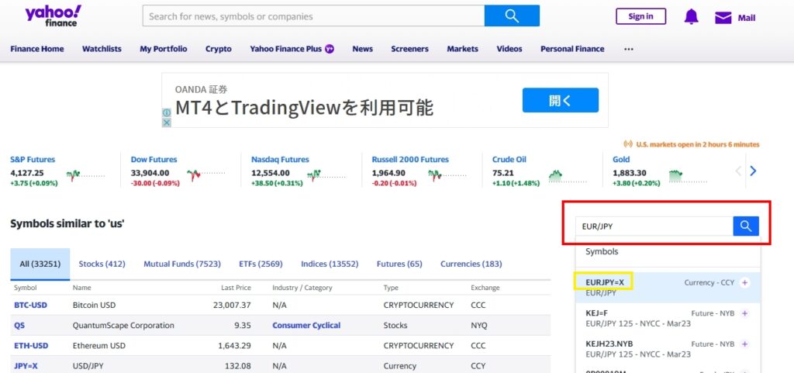The height and width of the screenshot is (373, 794).
Task: Click the top search magnifier button
Action: [512, 16]
